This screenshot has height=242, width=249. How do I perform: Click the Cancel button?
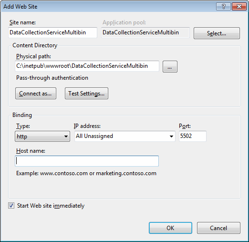218,228
